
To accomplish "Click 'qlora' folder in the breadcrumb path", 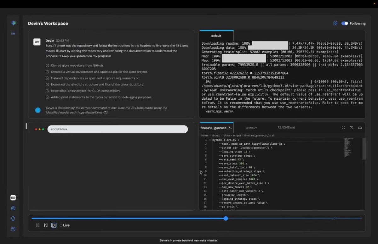I will coord(226,136).
